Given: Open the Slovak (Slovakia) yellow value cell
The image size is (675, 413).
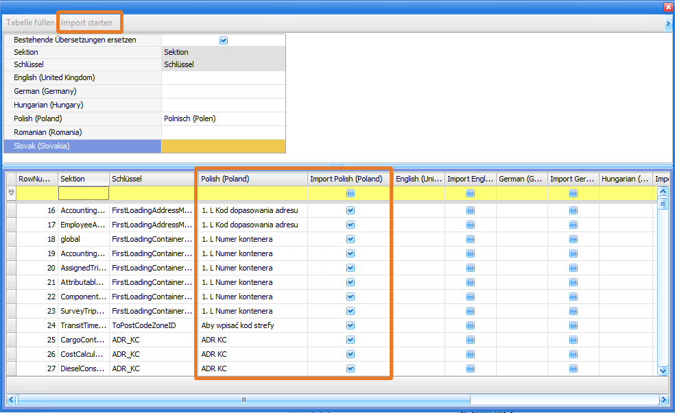Looking at the screenshot, I should pos(223,146).
